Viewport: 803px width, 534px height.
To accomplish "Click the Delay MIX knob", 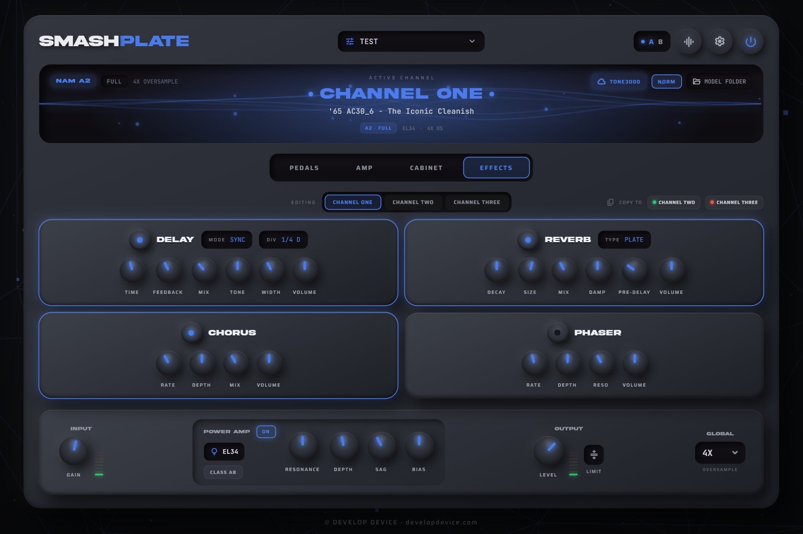I will pyautogui.click(x=204, y=270).
